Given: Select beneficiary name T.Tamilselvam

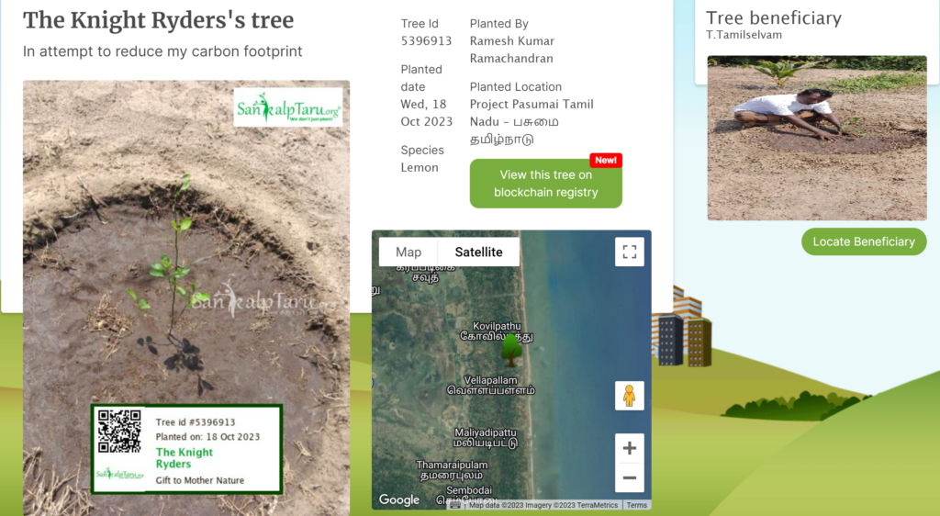Looking at the screenshot, I should (744, 35).
